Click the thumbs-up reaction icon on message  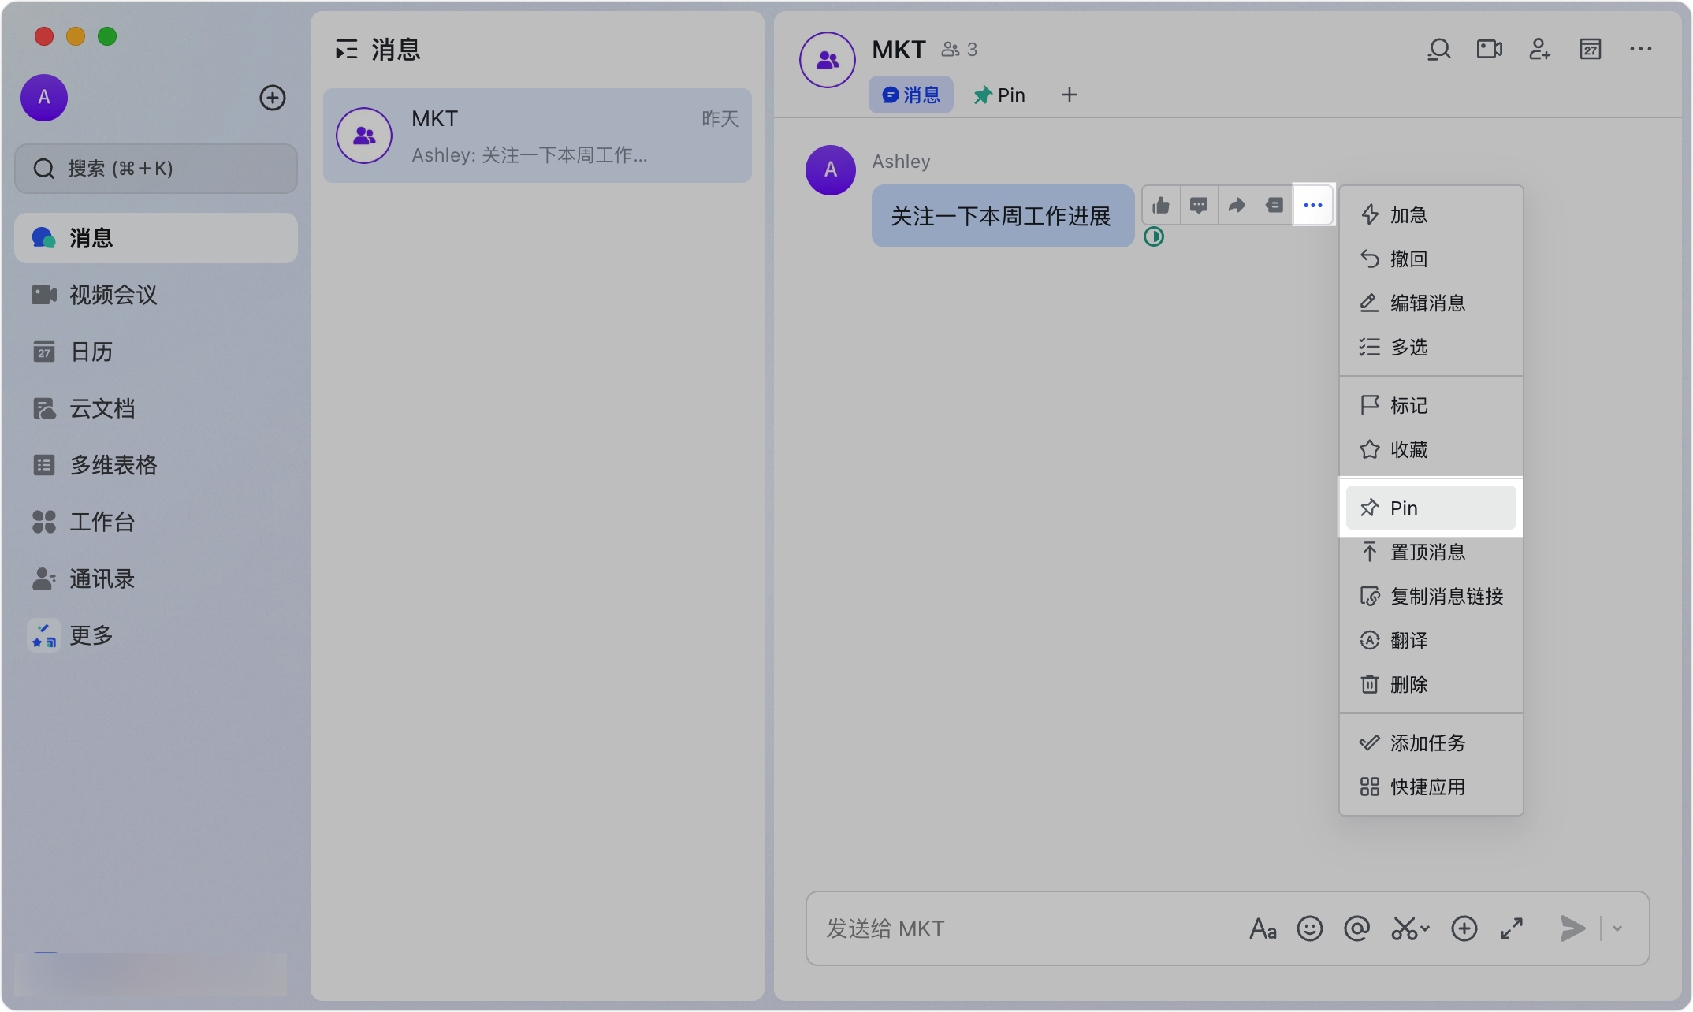pyautogui.click(x=1161, y=206)
